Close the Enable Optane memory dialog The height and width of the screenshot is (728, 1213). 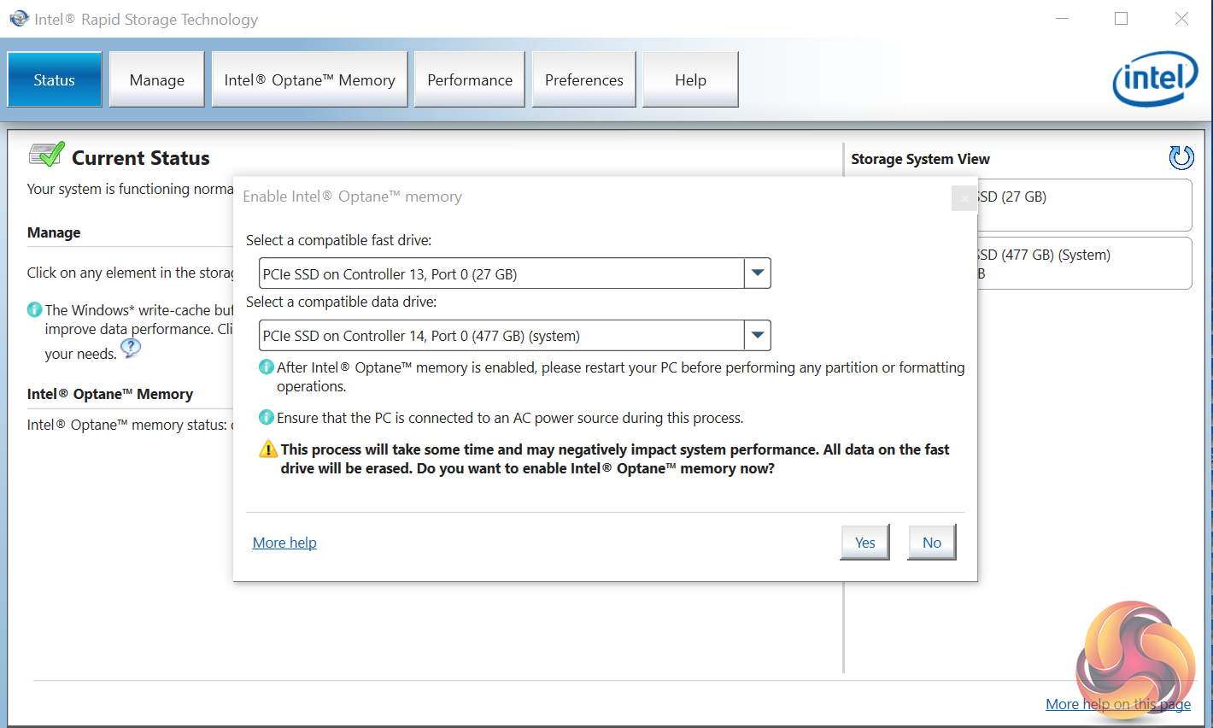tap(964, 198)
